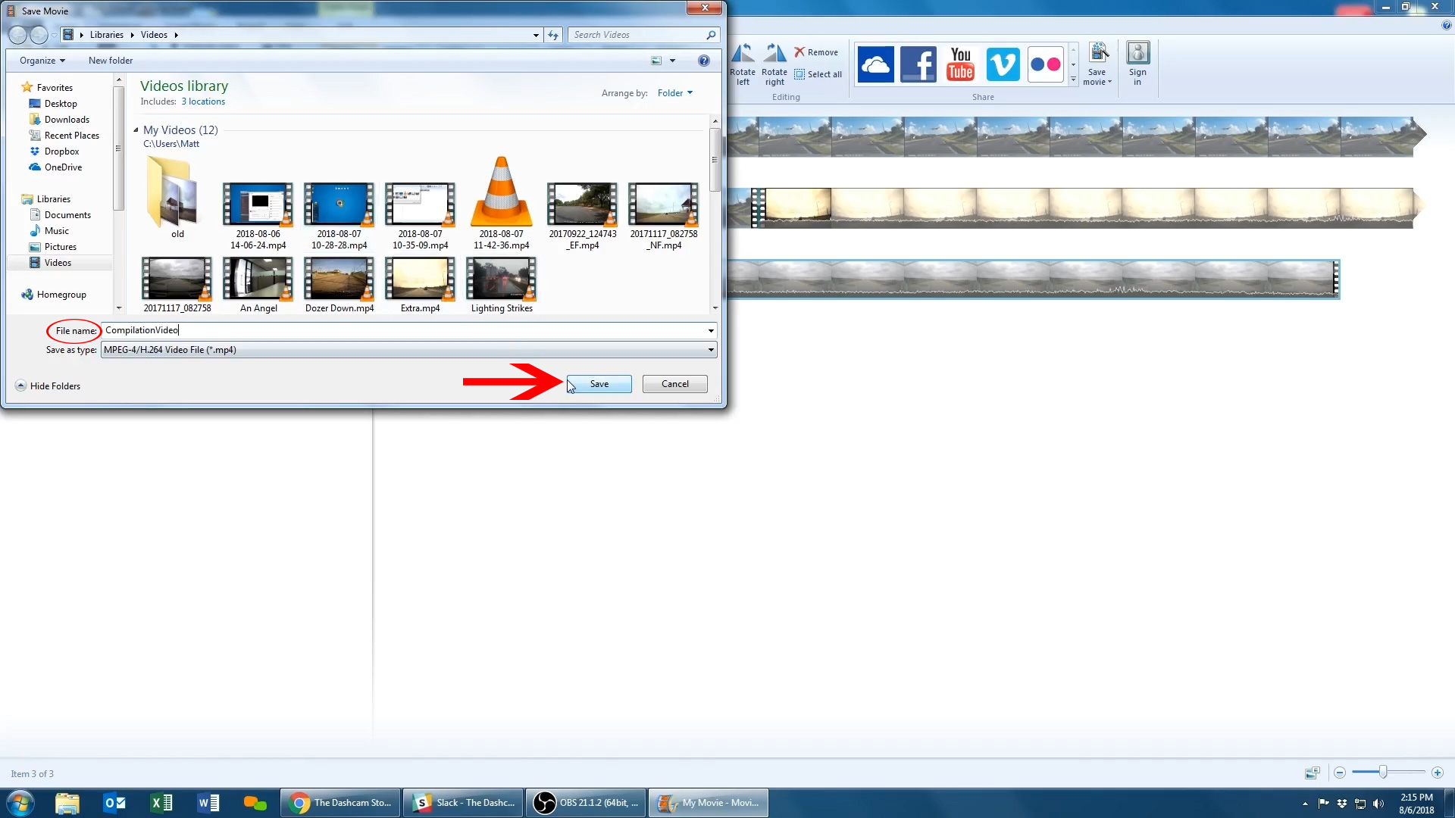Click the Facebook share icon
The image size is (1455, 818).
point(918,64)
